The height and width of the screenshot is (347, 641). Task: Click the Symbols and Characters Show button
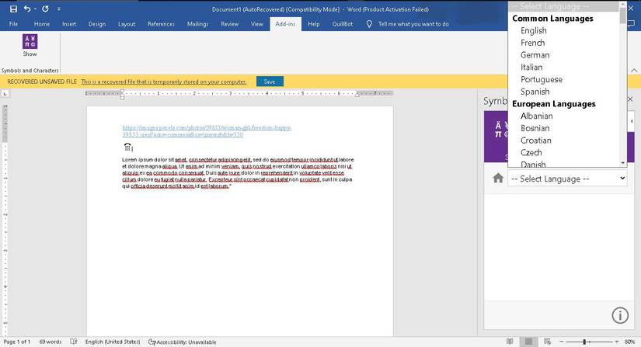(30, 45)
